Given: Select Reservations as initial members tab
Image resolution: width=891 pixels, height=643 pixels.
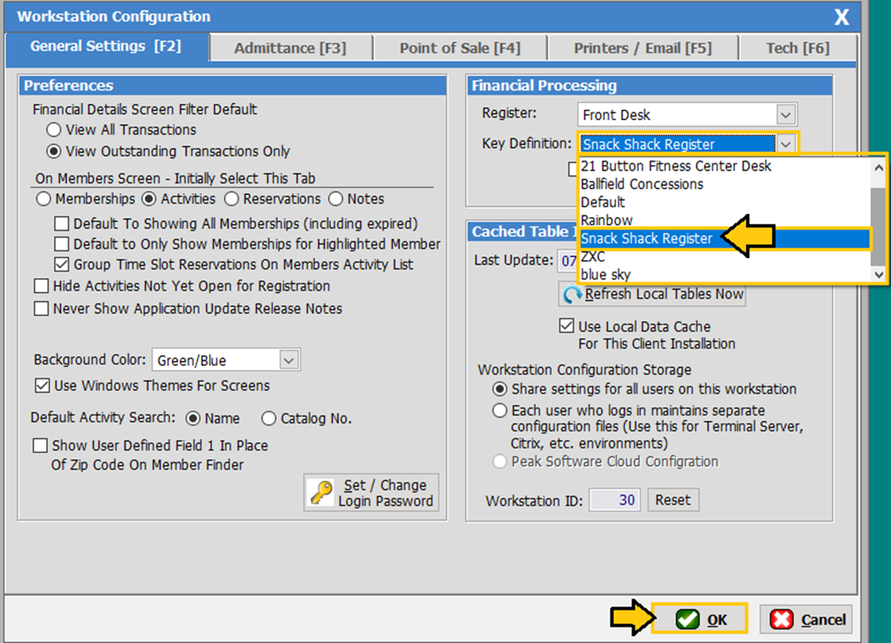Looking at the screenshot, I should [232, 199].
